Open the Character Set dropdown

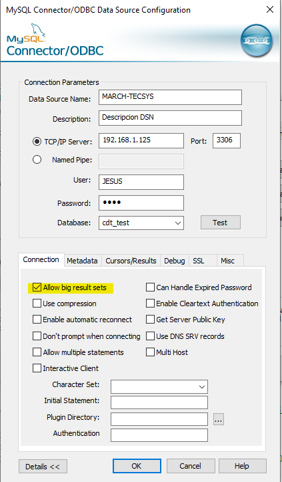click(x=202, y=387)
